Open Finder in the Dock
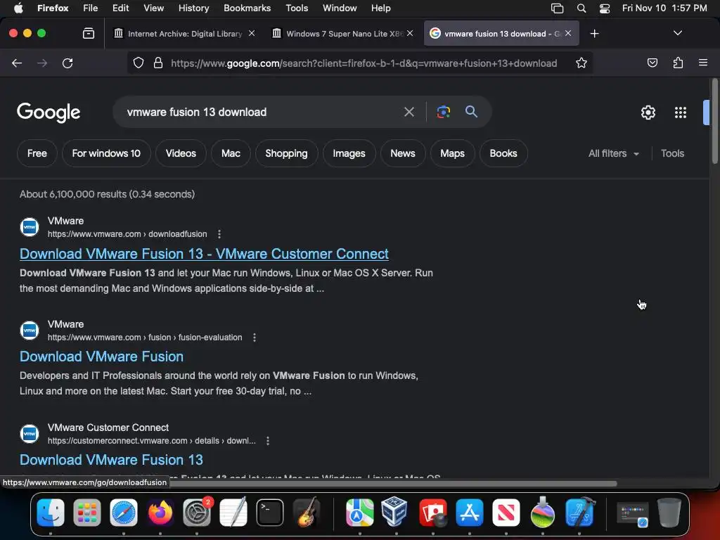This screenshot has height=540, width=720. click(51, 512)
